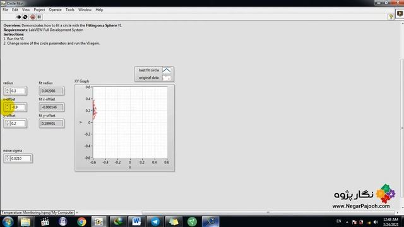Screen dimensions: 404x227
Task: Click the www.NegarPajooh.com link text
Action: coord(360,206)
